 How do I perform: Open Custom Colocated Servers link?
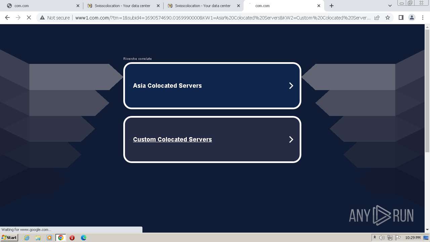click(x=172, y=139)
